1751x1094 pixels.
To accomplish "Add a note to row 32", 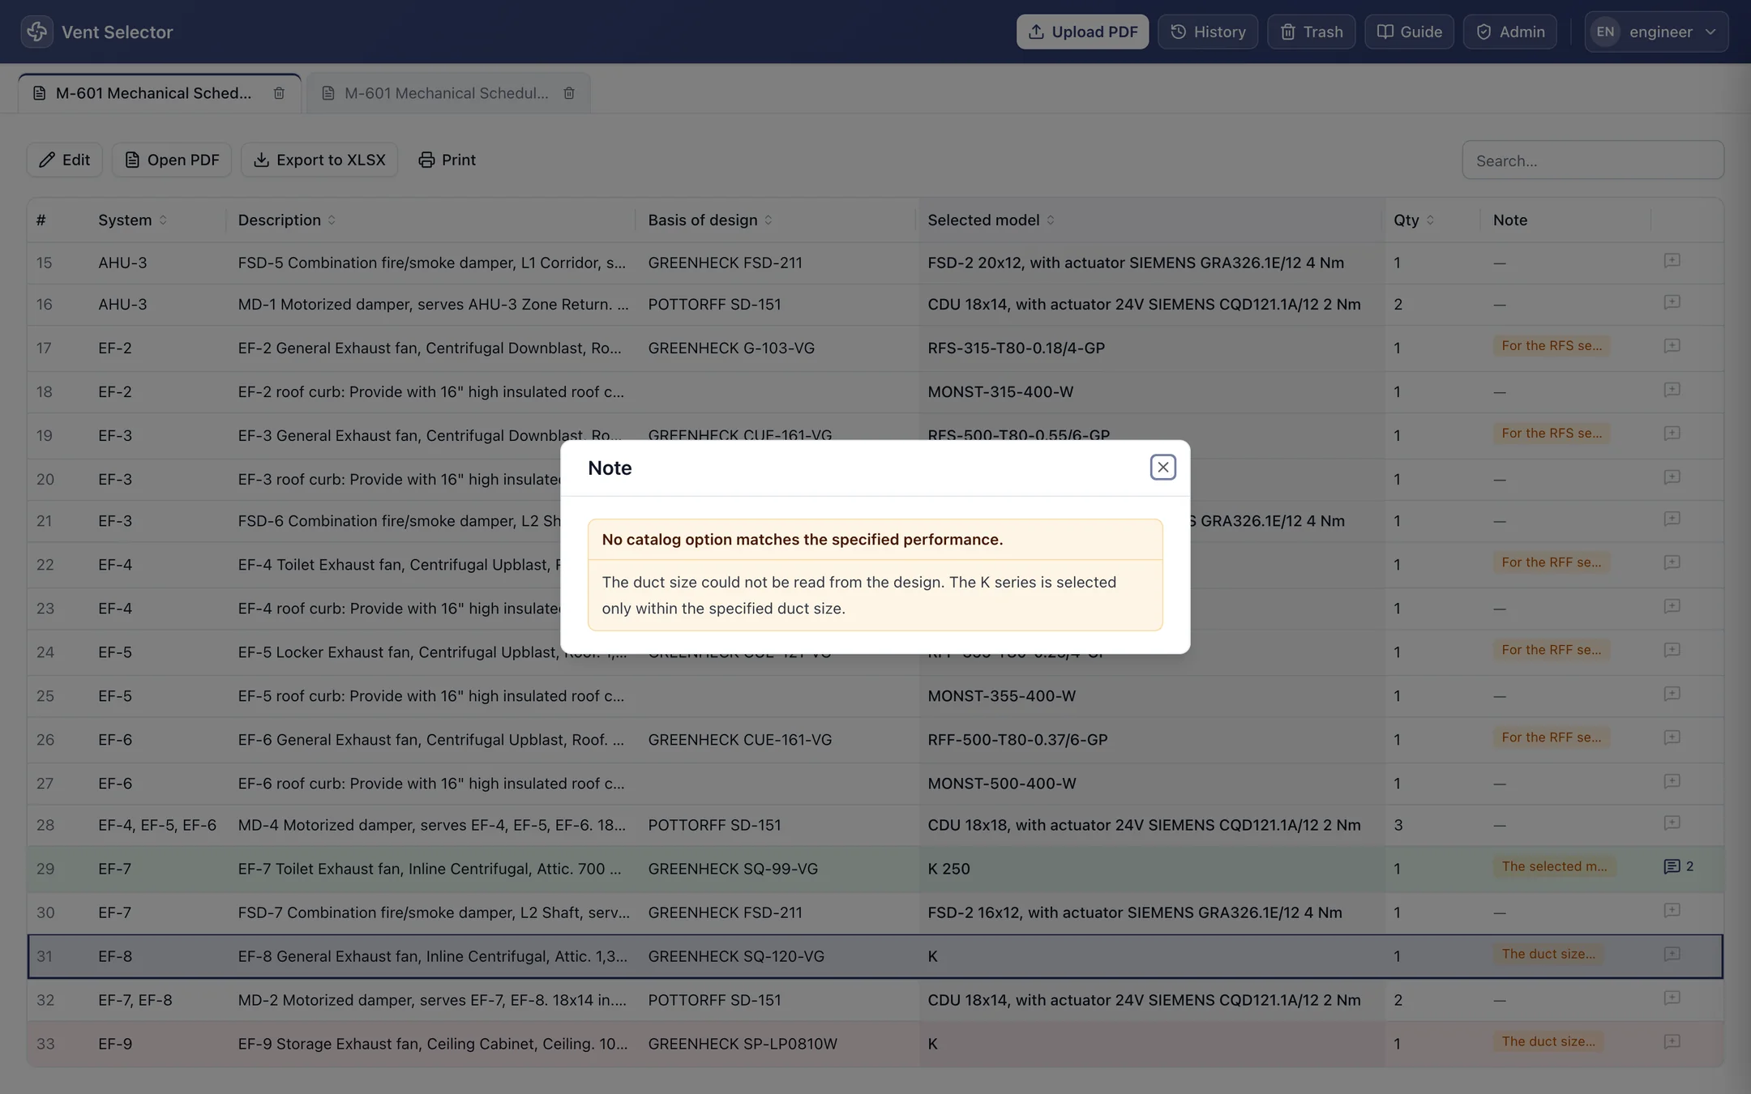I will [1672, 998].
